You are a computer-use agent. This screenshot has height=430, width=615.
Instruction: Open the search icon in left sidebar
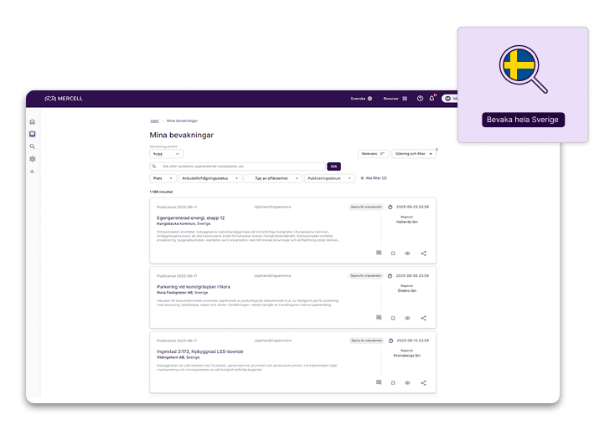[33, 146]
